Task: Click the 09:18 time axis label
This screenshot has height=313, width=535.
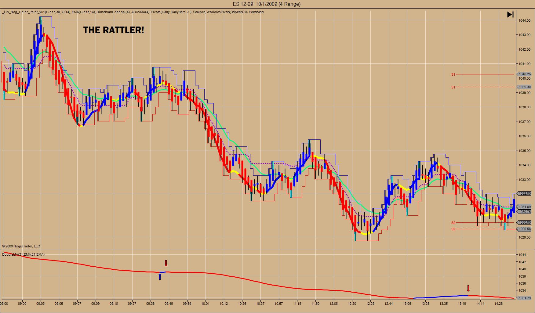Action: pyautogui.click(x=114, y=304)
